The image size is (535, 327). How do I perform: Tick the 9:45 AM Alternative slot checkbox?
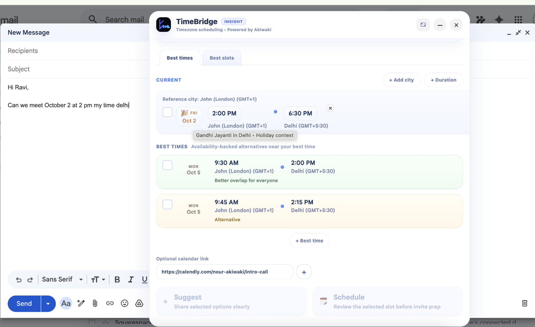[168, 204]
